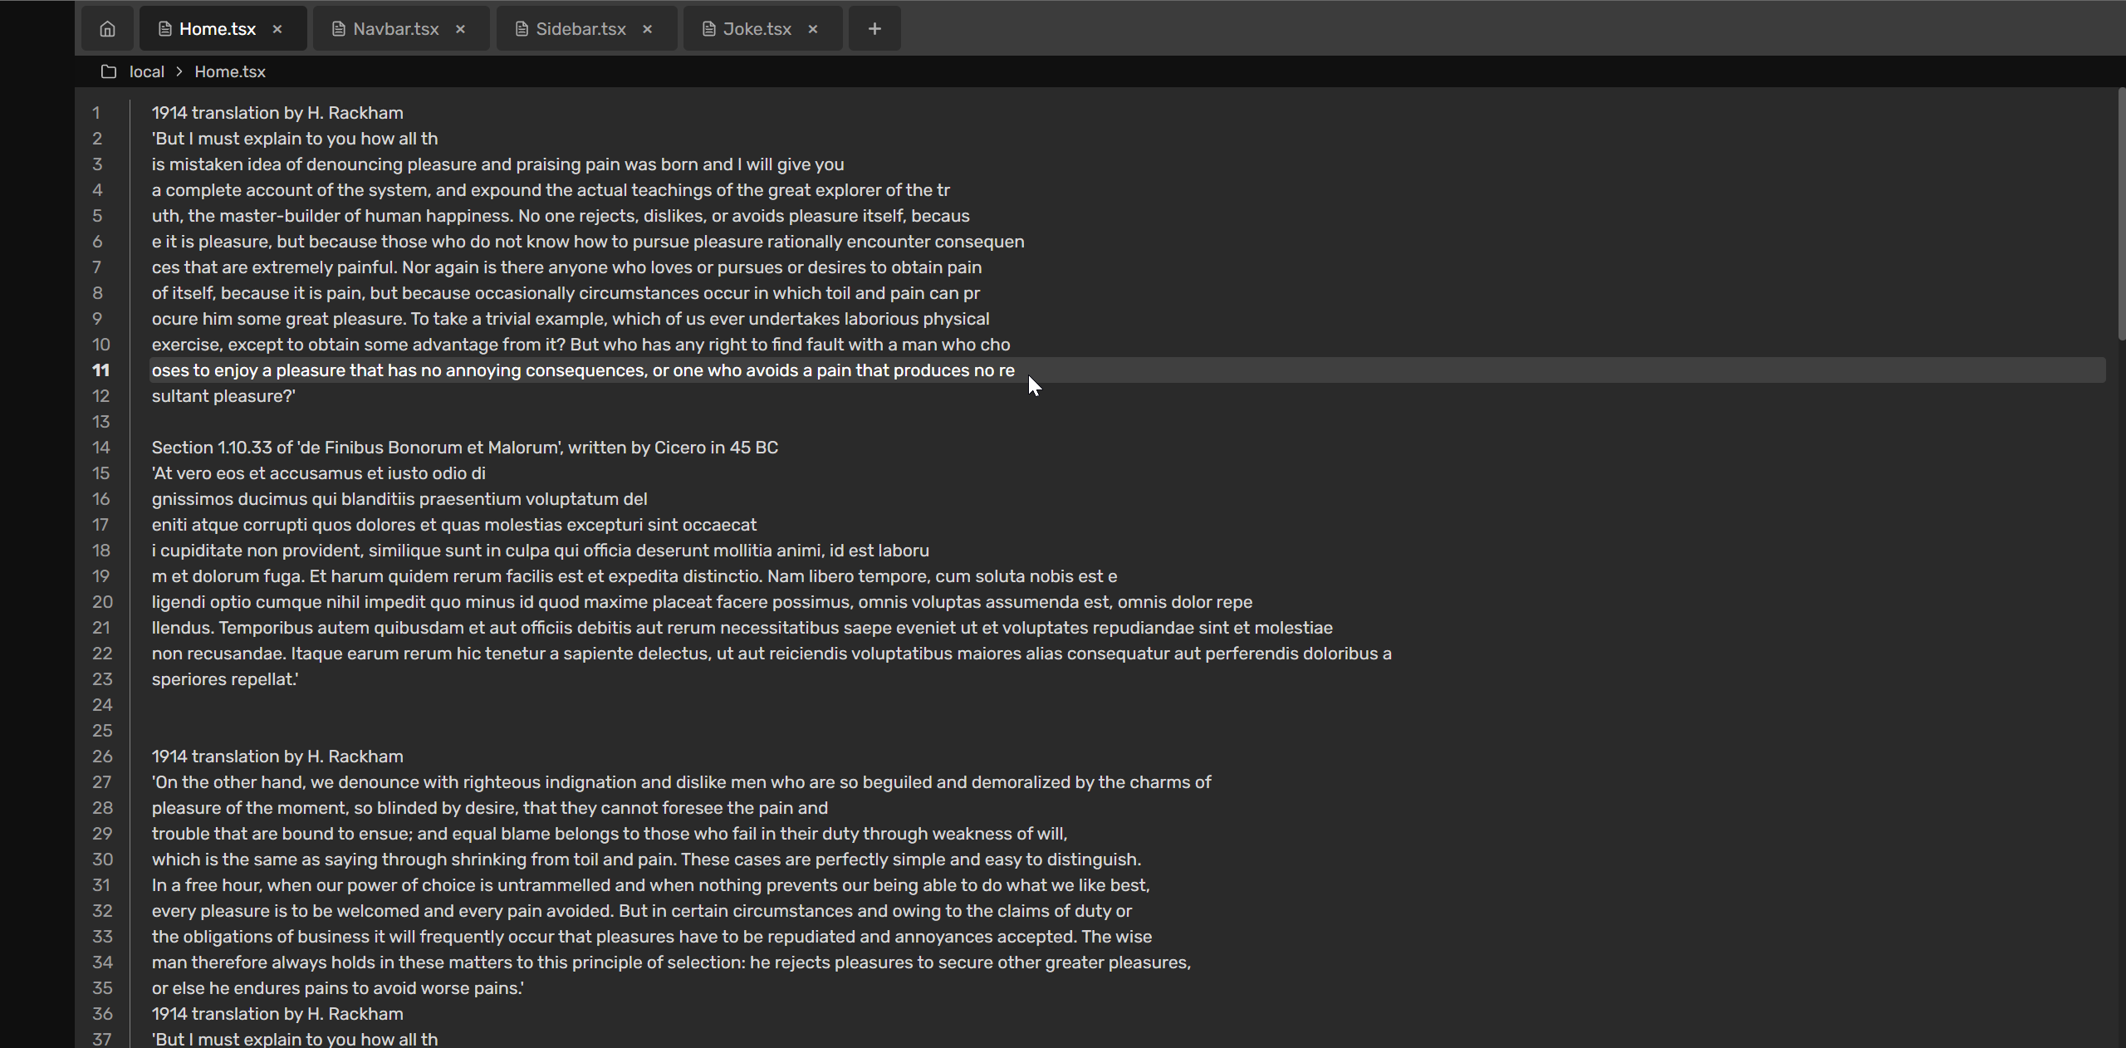This screenshot has height=1048, width=2126.
Task: Click line number 14 in gutter
Action: click(100, 448)
